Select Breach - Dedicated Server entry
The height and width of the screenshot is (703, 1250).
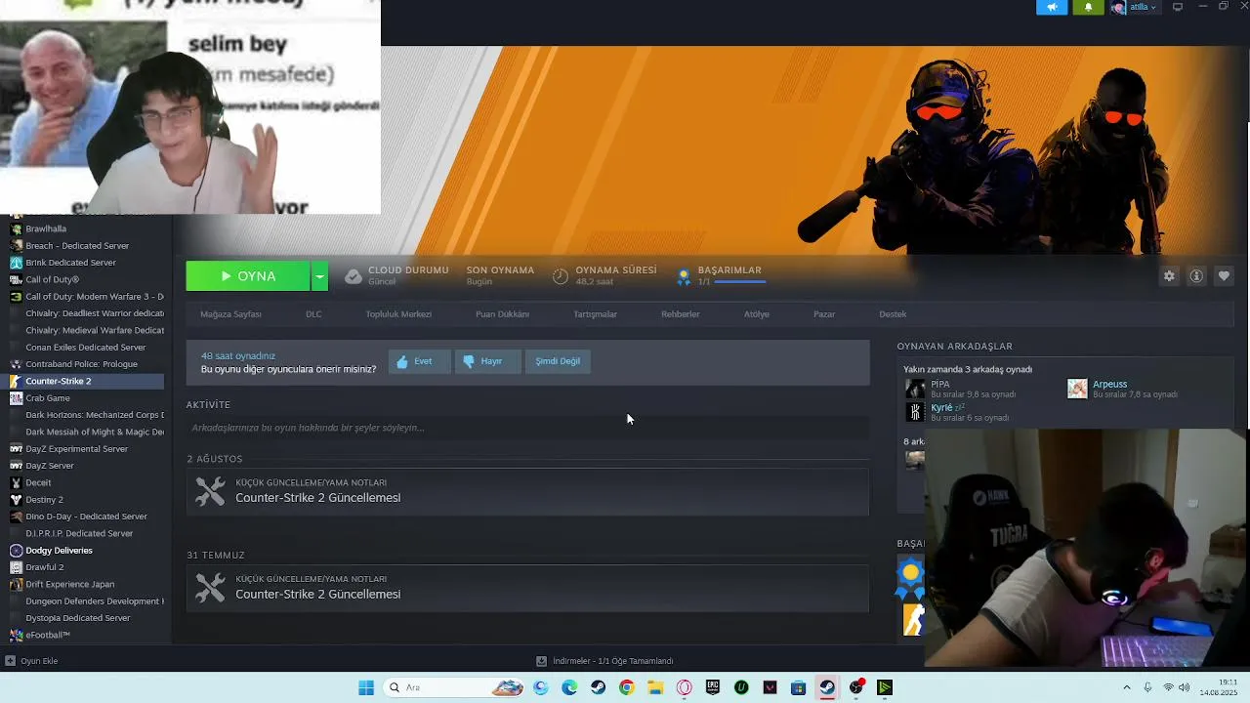tap(77, 246)
